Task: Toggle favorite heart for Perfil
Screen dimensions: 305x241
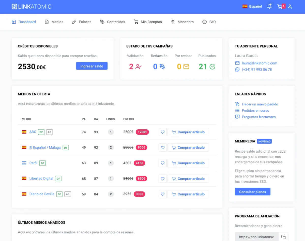Action: point(163,163)
